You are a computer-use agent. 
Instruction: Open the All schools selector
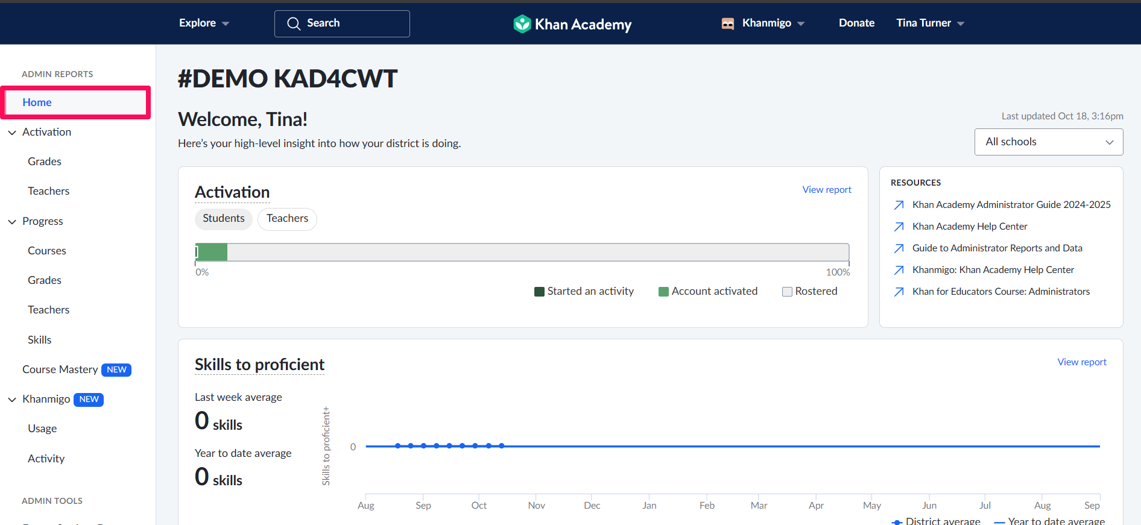(x=1049, y=142)
